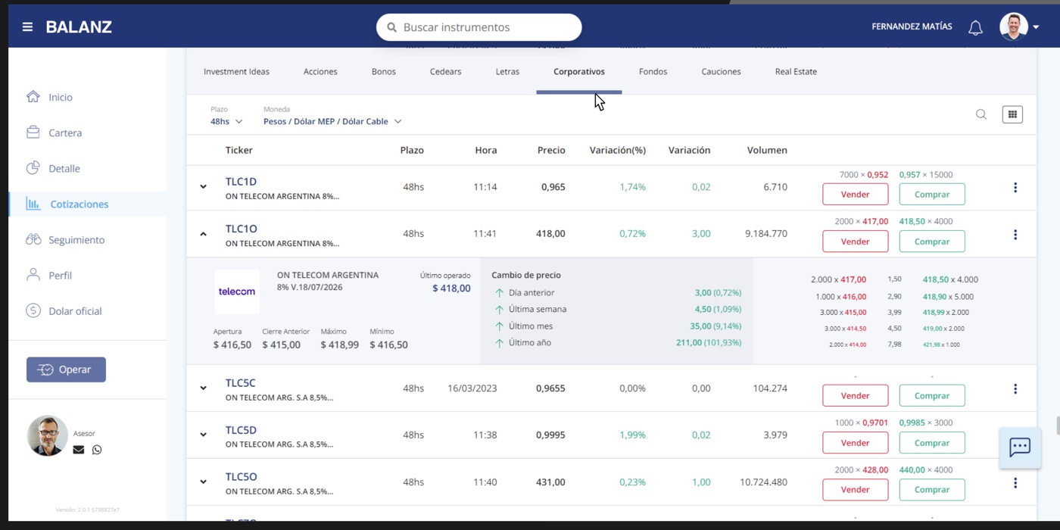Click the TLC1D ticker link
Image resolution: width=1060 pixels, height=530 pixels.
point(241,182)
